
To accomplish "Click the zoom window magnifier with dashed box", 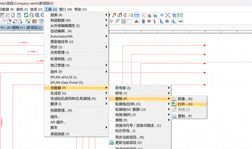I will coord(31,15).
